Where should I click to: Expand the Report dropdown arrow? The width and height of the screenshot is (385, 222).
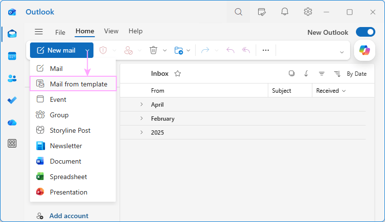click(115, 50)
